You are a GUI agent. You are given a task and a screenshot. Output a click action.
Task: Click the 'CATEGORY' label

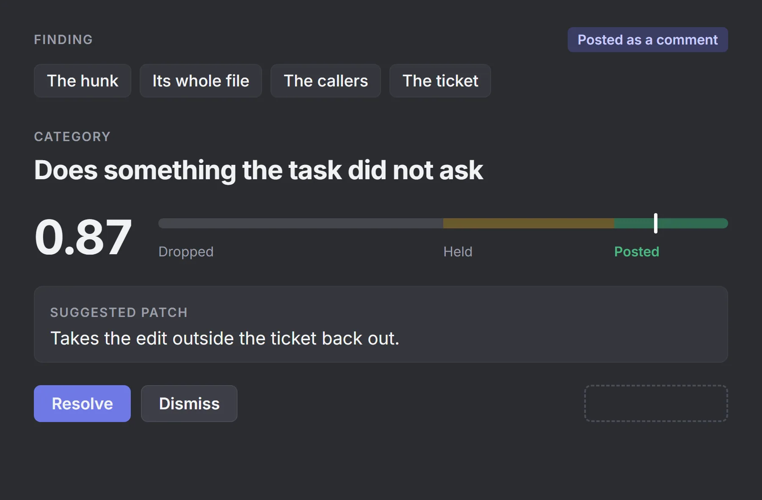coord(72,136)
